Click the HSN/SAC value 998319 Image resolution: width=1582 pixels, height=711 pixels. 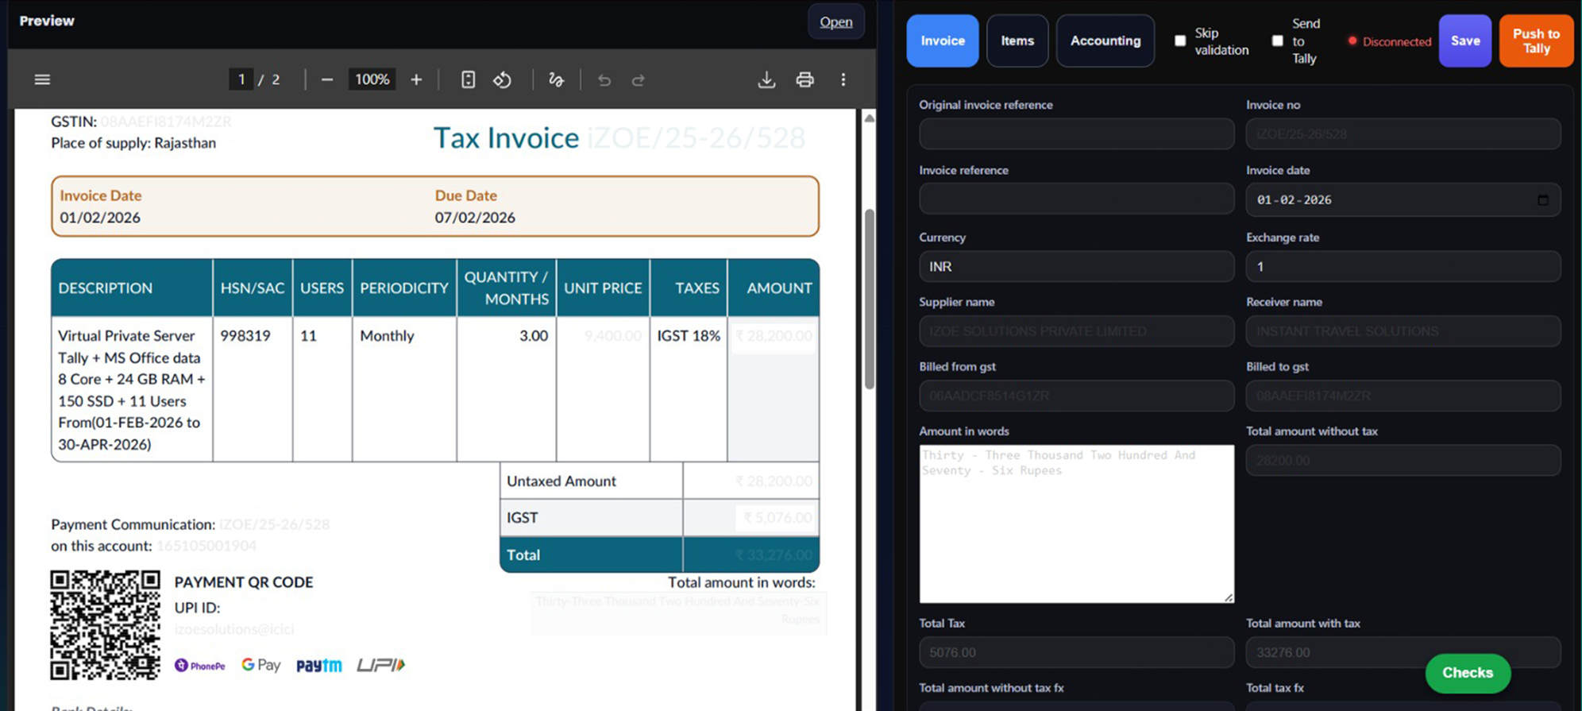(245, 336)
